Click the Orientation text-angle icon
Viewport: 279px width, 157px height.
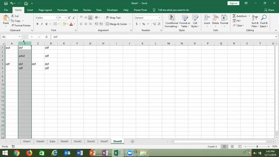tap(97, 17)
